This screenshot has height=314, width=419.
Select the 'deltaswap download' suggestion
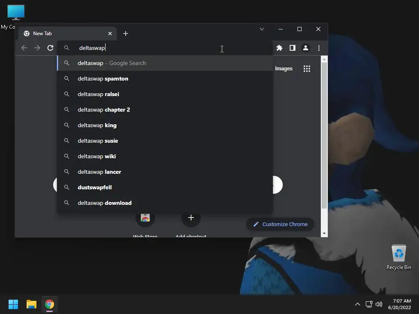point(165,203)
